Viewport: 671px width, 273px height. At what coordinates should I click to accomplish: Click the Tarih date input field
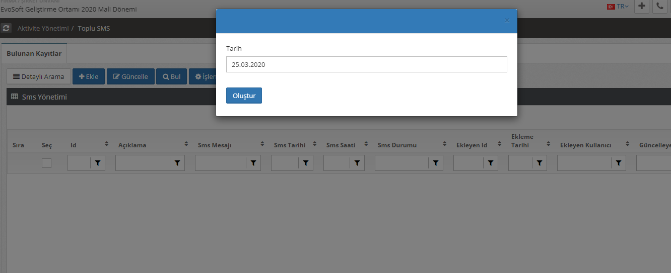tap(366, 64)
